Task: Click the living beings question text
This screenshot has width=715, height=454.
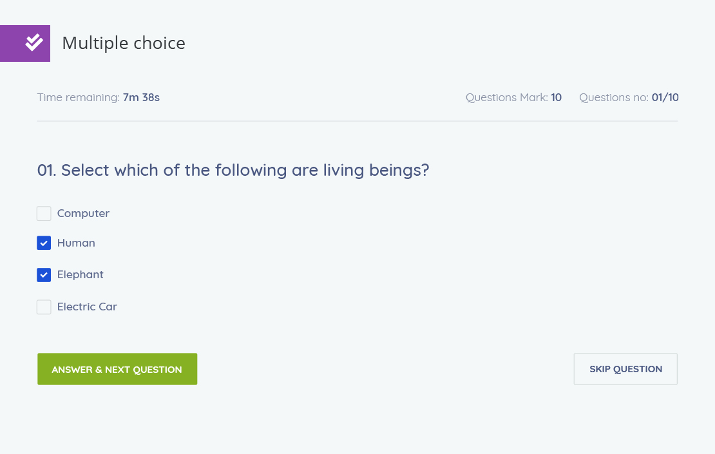Action: click(x=233, y=171)
